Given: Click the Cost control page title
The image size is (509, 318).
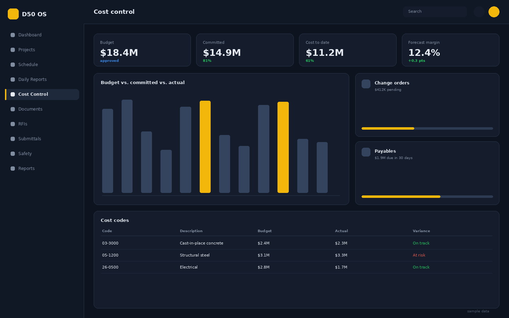Looking at the screenshot, I should pos(114,12).
